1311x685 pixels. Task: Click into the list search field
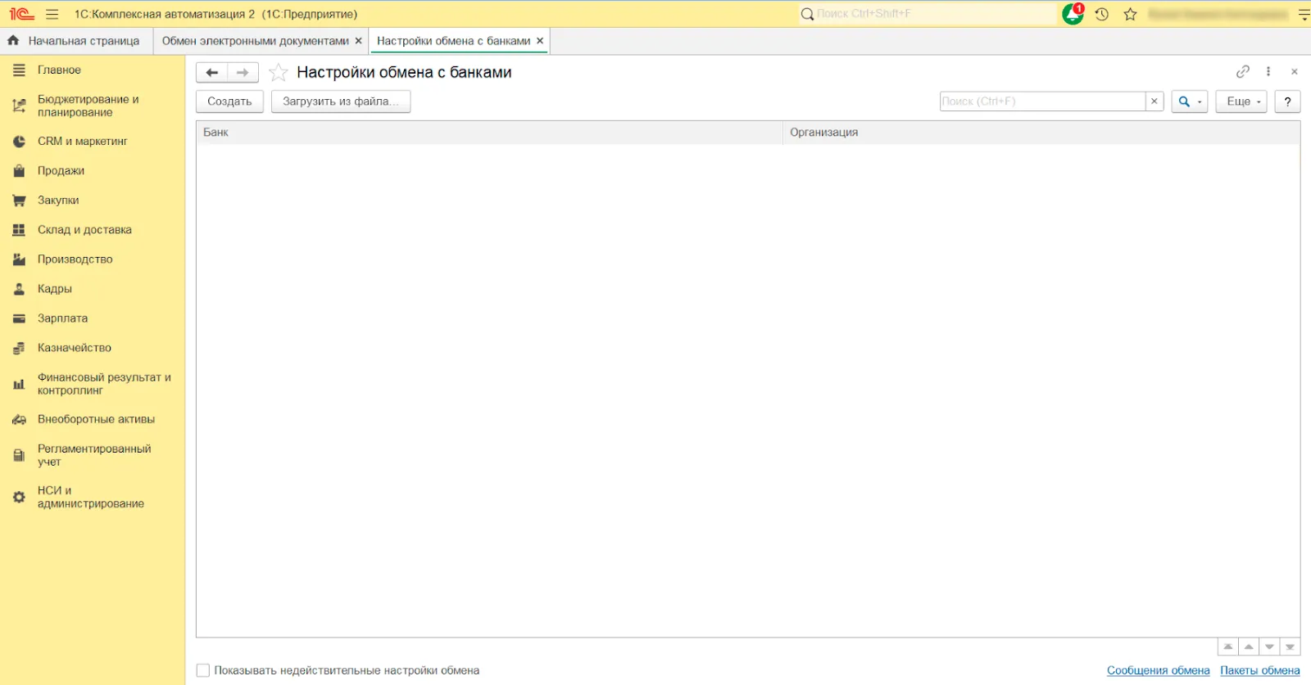[x=1041, y=101]
